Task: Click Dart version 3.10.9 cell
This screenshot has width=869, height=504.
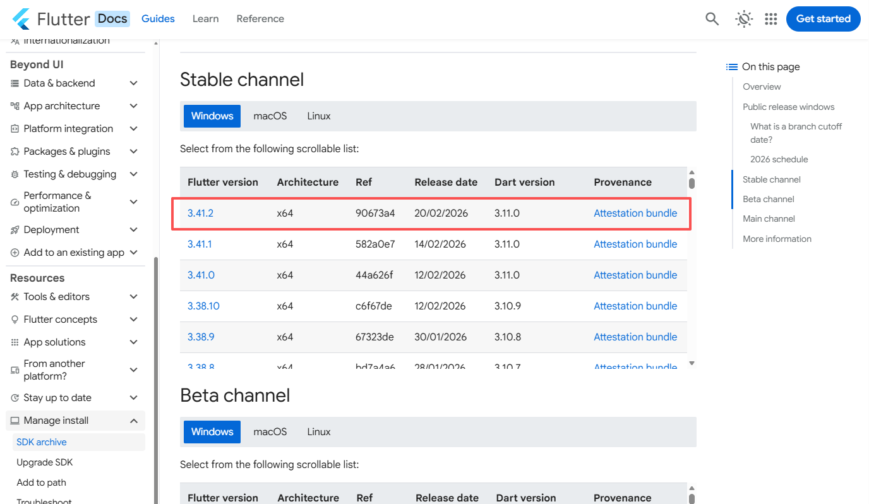Action: point(508,306)
